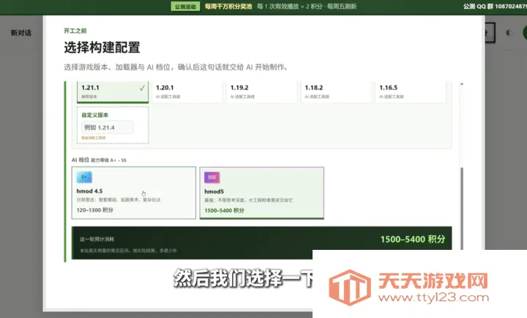Select version 1.18.2 option

[x=336, y=92]
